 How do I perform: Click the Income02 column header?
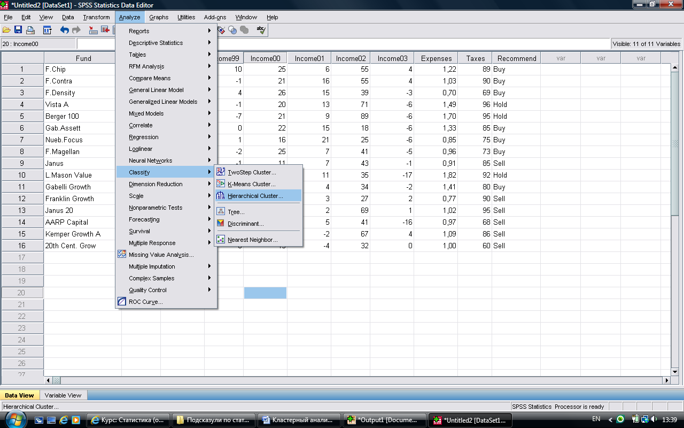click(x=351, y=58)
